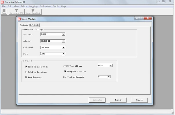
Task: Enable AutoStop Broadcast checkbox
Action: [x=26, y=72]
